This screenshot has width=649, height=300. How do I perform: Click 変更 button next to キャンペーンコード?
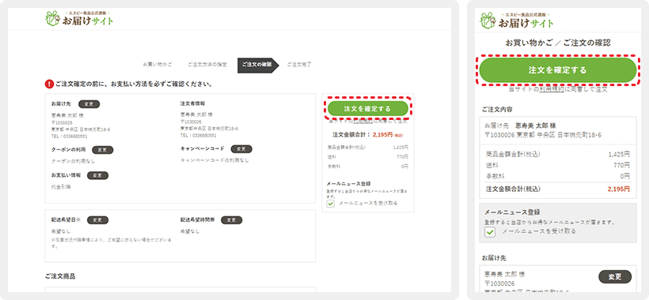241,149
